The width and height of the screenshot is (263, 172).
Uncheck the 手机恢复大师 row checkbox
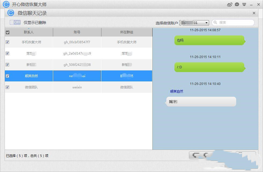8,42
